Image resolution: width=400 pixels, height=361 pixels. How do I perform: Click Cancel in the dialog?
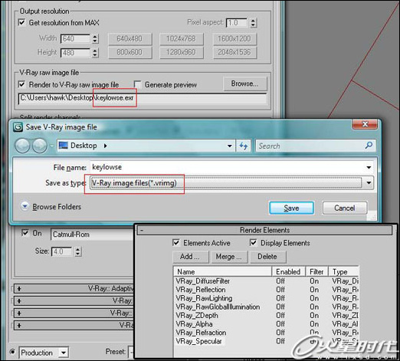[x=345, y=208]
